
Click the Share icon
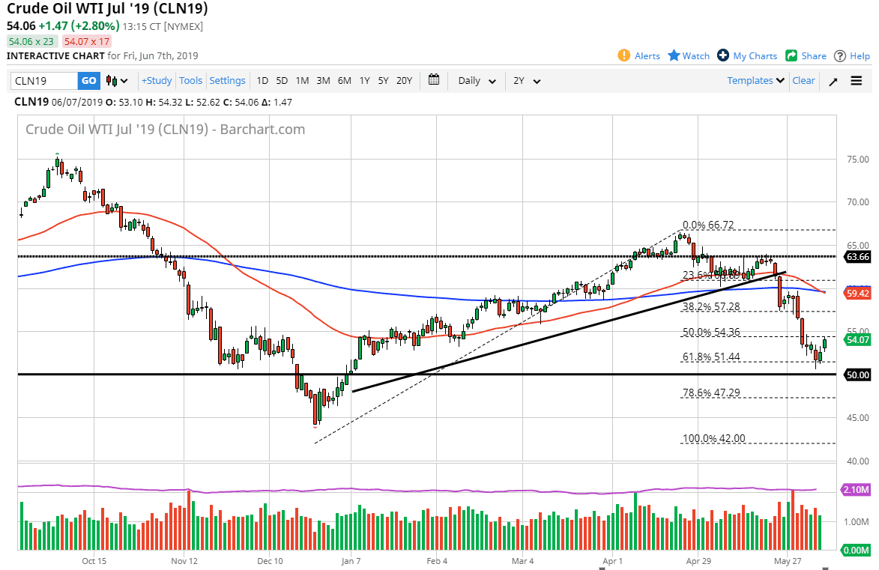coord(791,55)
